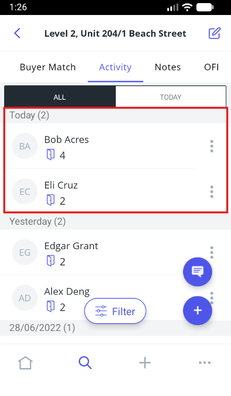Open options menu for Edgar Grant

212,252
